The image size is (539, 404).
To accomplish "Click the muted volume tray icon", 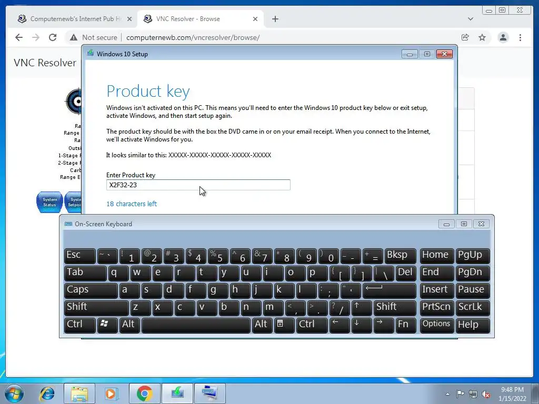I will tap(486, 394).
